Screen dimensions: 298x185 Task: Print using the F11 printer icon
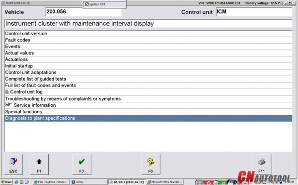262,164
